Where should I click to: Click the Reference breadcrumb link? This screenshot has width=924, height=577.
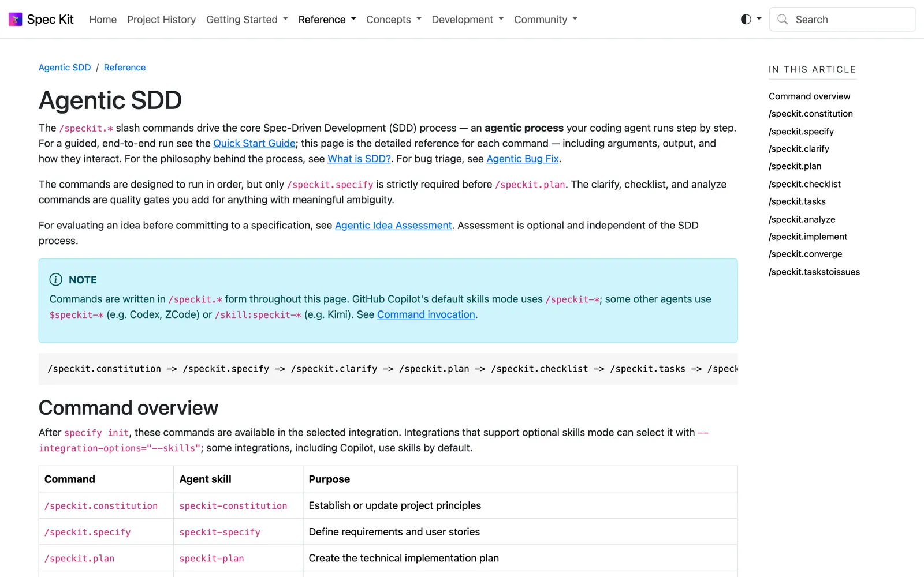[x=125, y=68]
